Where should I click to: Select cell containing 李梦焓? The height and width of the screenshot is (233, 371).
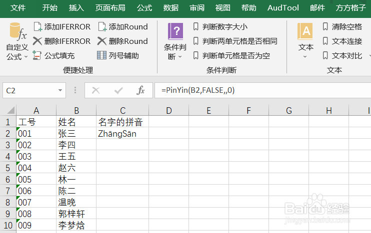(76, 225)
